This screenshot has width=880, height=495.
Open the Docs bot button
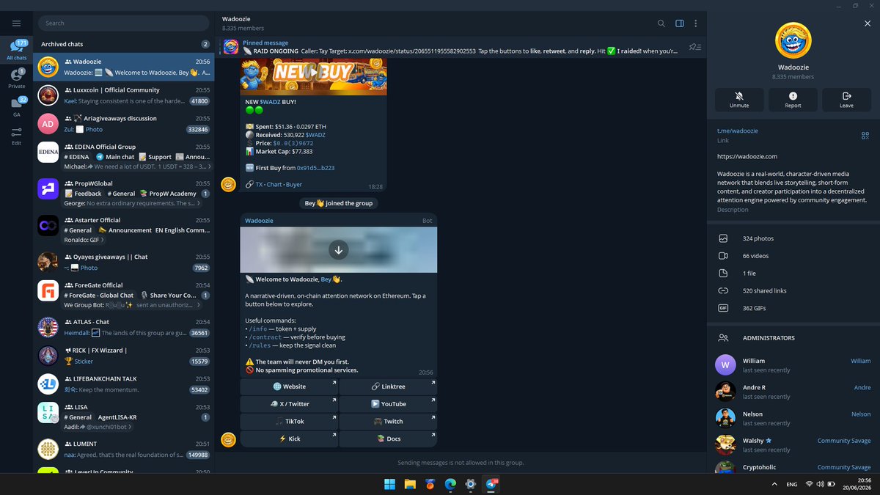coord(388,439)
